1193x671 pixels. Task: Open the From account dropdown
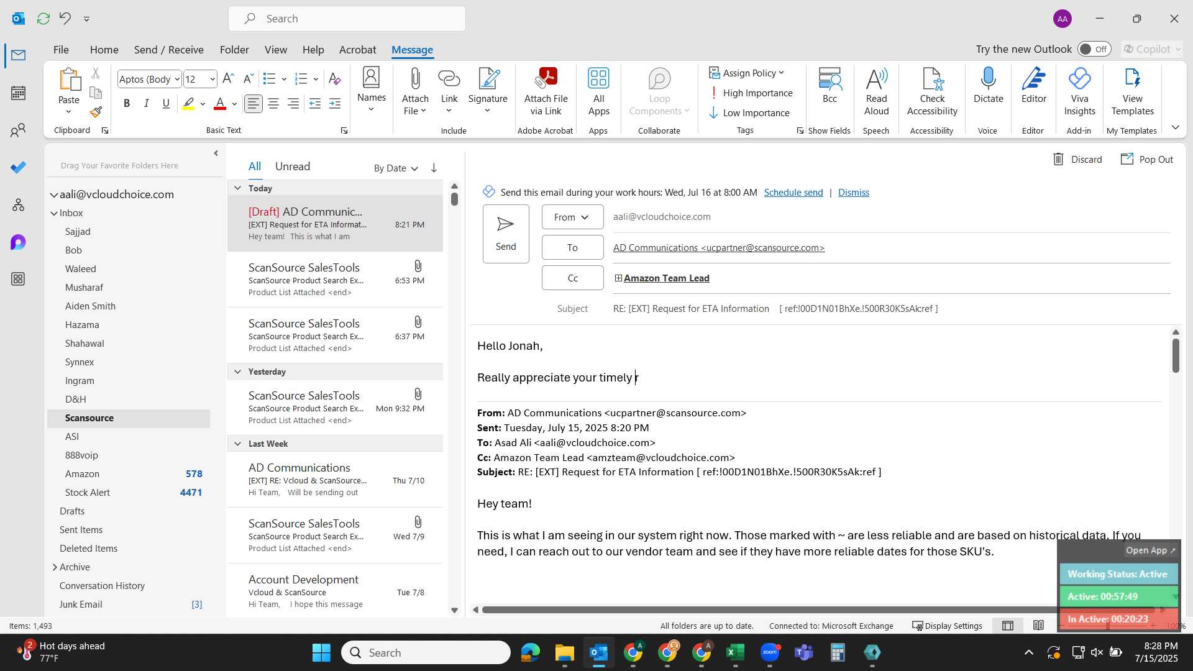(x=572, y=217)
